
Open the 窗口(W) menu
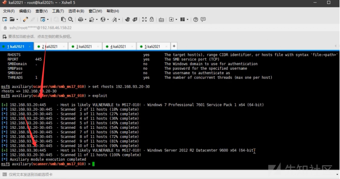pos(95,11)
